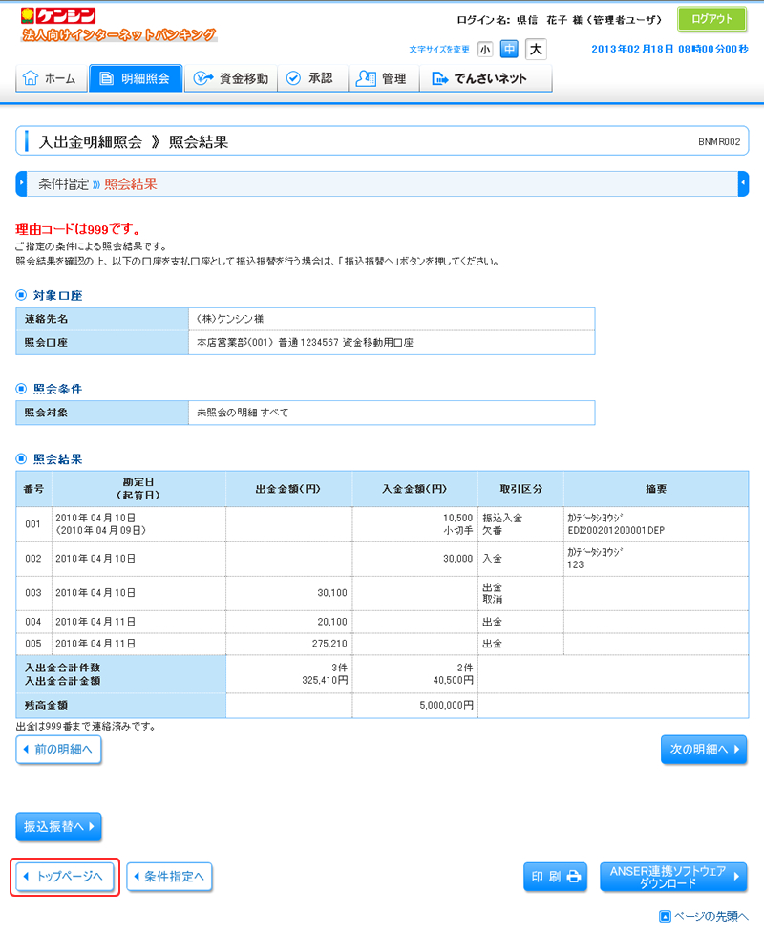Open the ホーム tab
764x934 pixels.
pyautogui.click(x=52, y=78)
